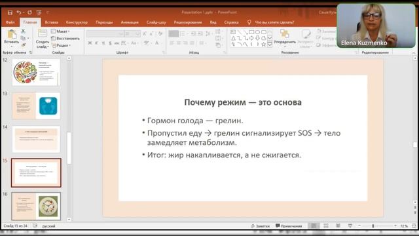
Task: Cut the selection with the scissors icon
Action: coord(24,31)
